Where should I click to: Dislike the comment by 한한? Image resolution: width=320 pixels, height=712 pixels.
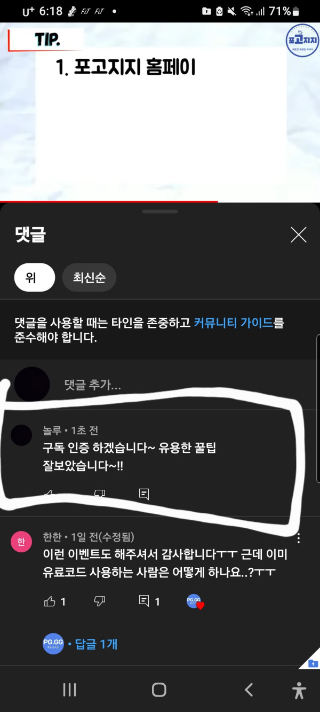(x=100, y=601)
